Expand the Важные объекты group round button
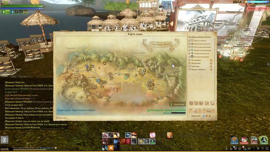Screen dimensions: 270x152 pyautogui.click(x=211, y=69)
